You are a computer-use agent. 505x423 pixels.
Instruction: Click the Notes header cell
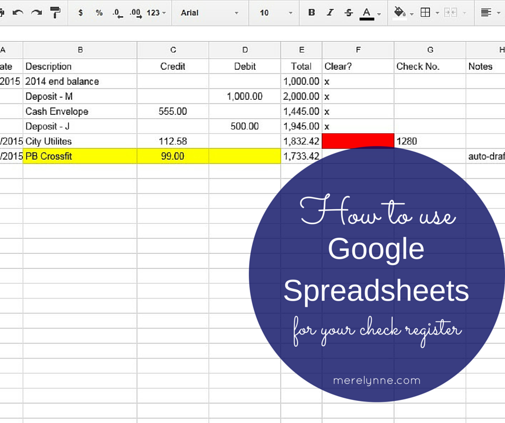point(485,67)
